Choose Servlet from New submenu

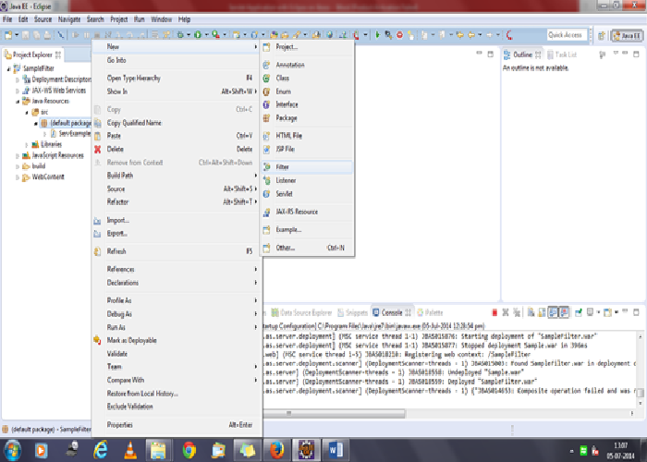point(307,193)
